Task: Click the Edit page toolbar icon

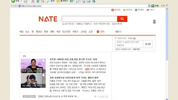Action: coord(88,1)
